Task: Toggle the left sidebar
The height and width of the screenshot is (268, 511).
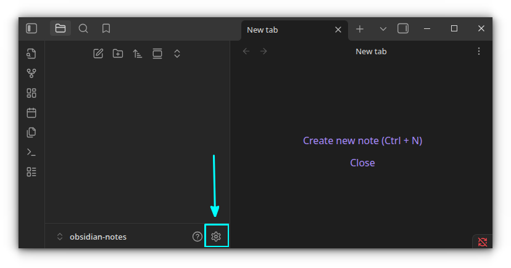Action: [x=31, y=28]
